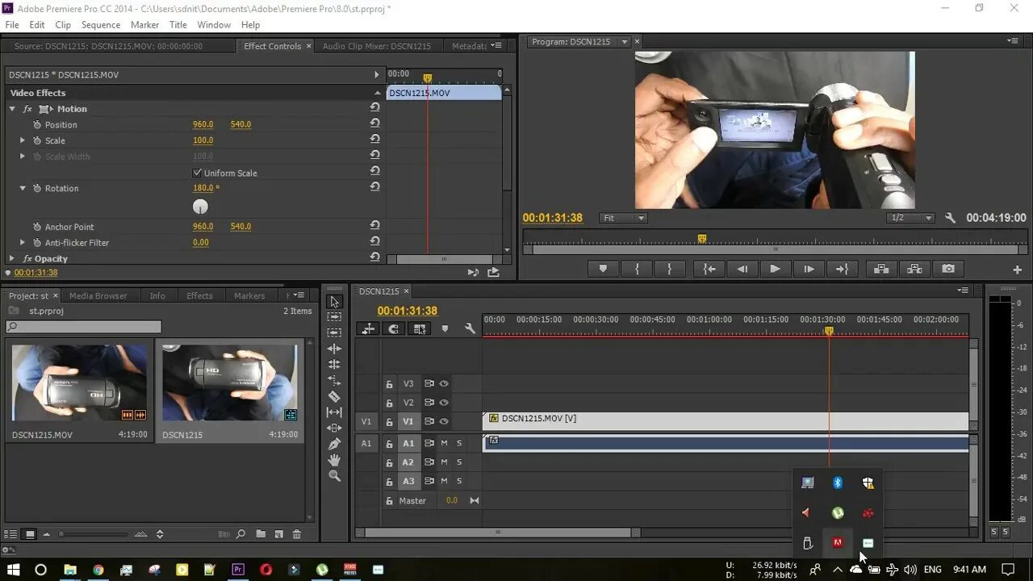Toggle animation stopwatch for Position
The width and height of the screenshot is (1033, 581).
(x=36, y=124)
